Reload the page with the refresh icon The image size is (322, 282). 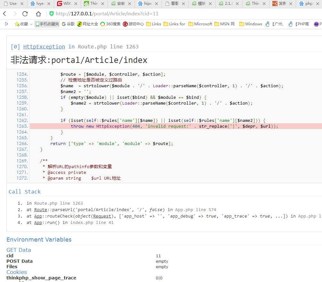[25, 14]
